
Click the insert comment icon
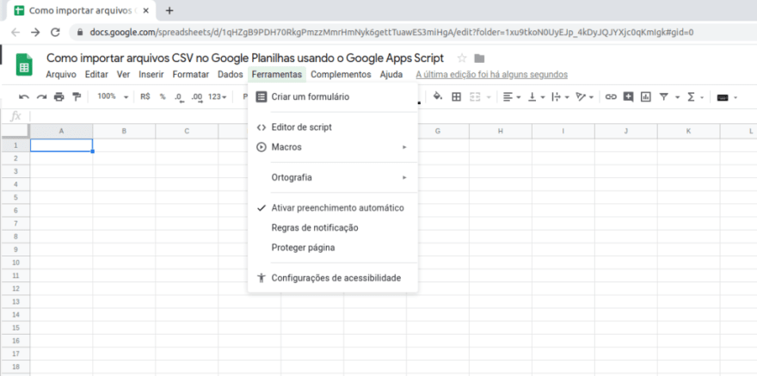[628, 97]
